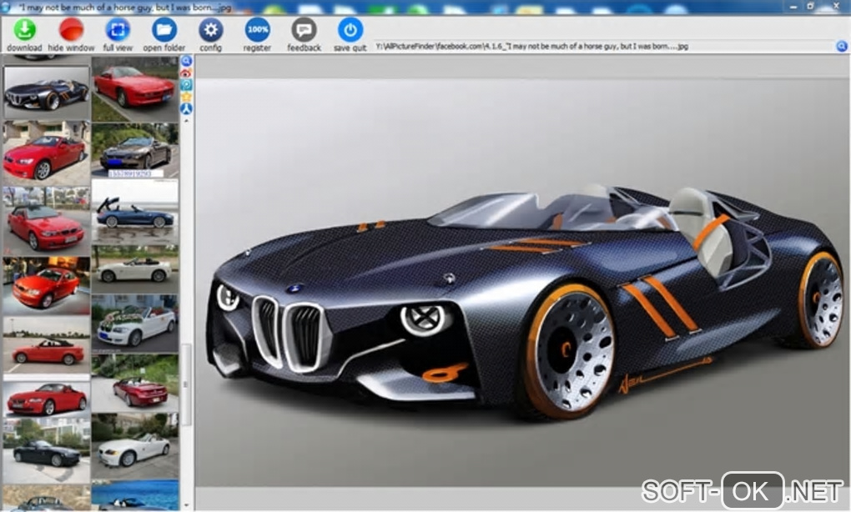Click the red Weibo eye icon
Viewport: 851px width, 512px height.
187,73
